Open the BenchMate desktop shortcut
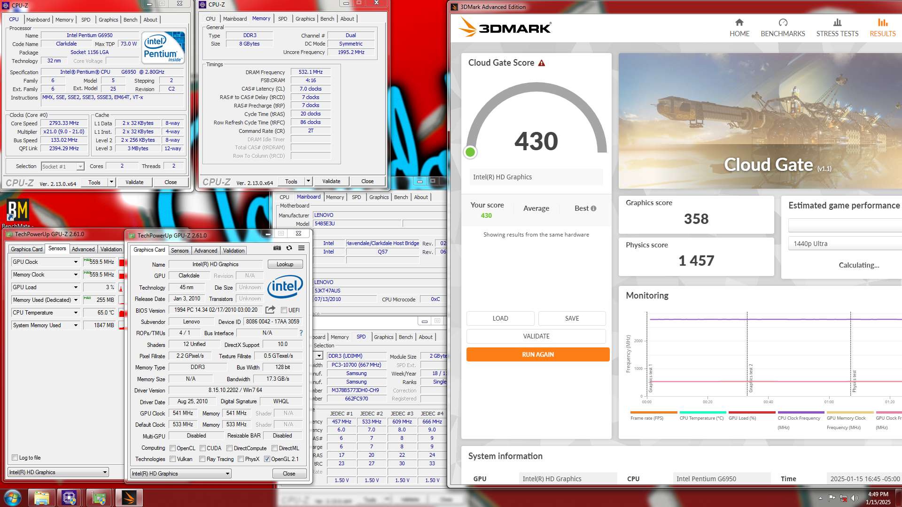Screen dimensions: 902x507 pyautogui.click(x=17, y=214)
